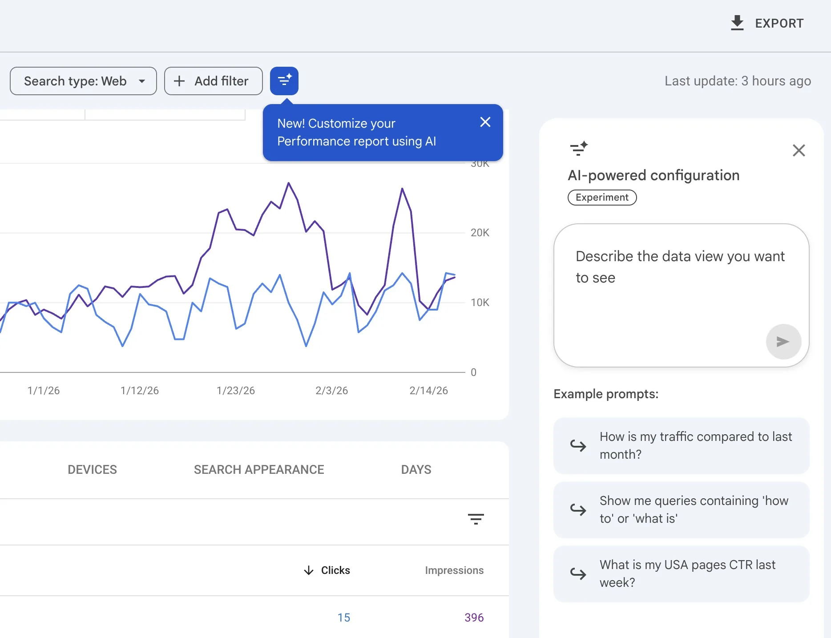Click the 'Example prompts:' heading
Image resolution: width=831 pixels, height=638 pixels.
pos(606,394)
